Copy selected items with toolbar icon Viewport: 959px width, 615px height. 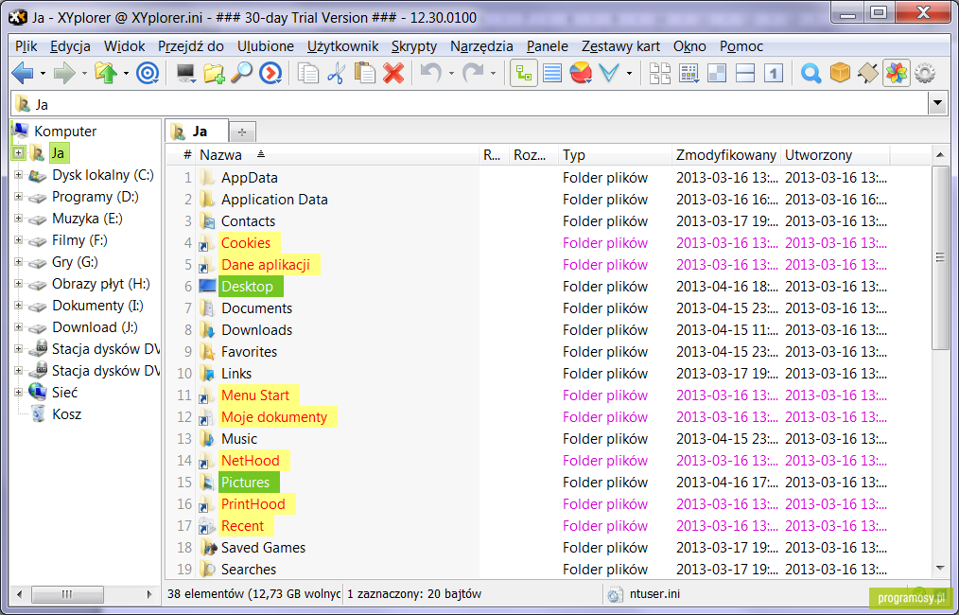[308, 74]
